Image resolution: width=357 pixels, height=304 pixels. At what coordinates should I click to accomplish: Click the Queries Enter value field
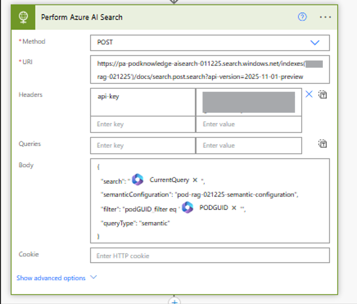click(x=248, y=146)
